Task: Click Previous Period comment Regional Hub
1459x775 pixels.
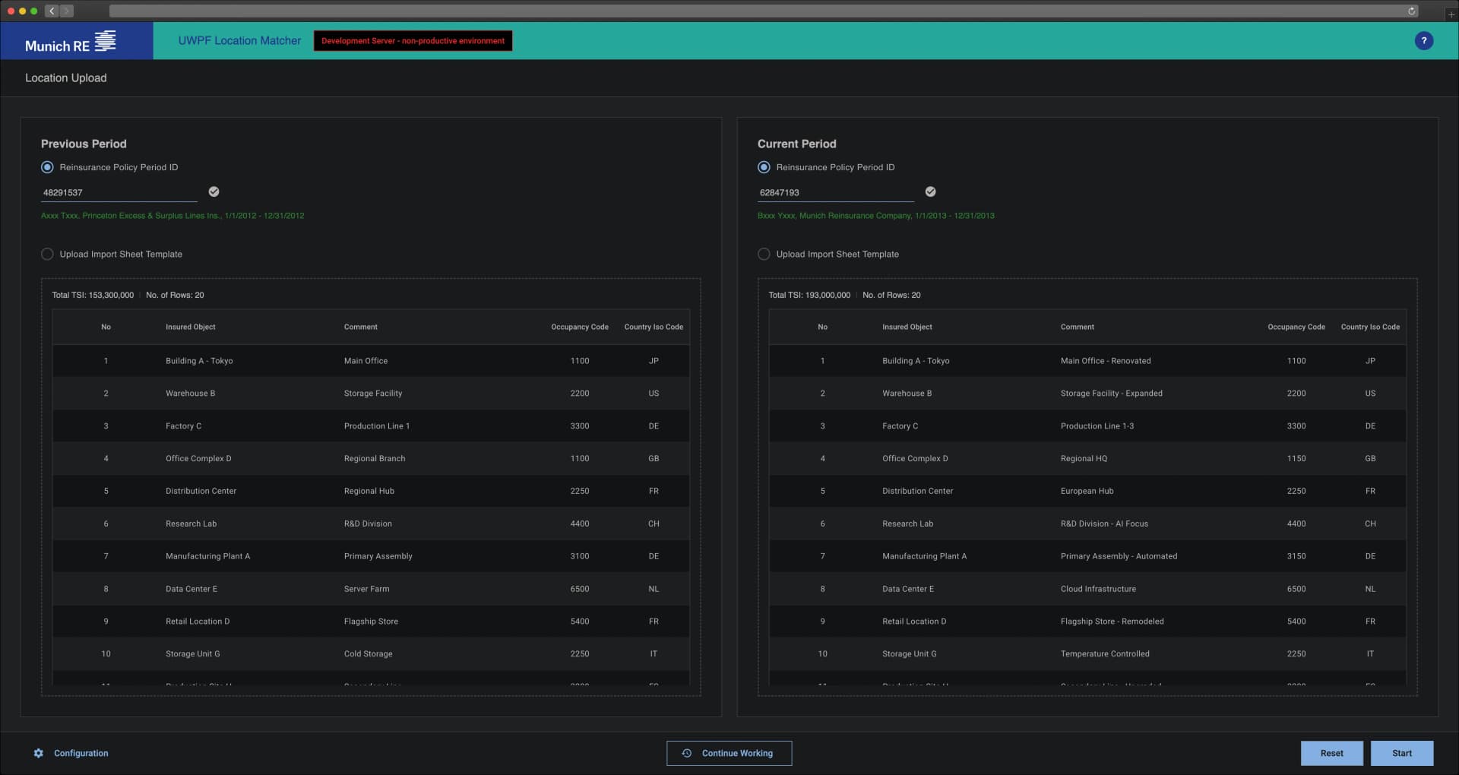Action: click(369, 492)
